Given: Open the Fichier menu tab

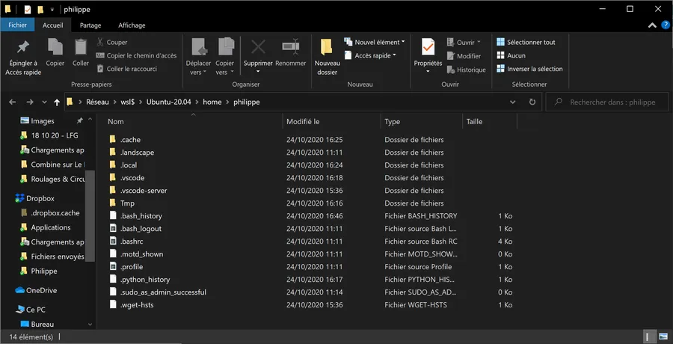Looking at the screenshot, I should (x=18, y=25).
